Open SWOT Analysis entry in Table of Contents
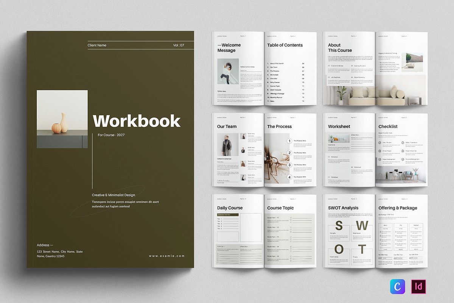 pyautogui.click(x=276, y=90)
